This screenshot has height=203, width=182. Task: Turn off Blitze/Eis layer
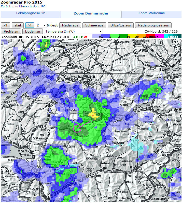coord(120,25)
